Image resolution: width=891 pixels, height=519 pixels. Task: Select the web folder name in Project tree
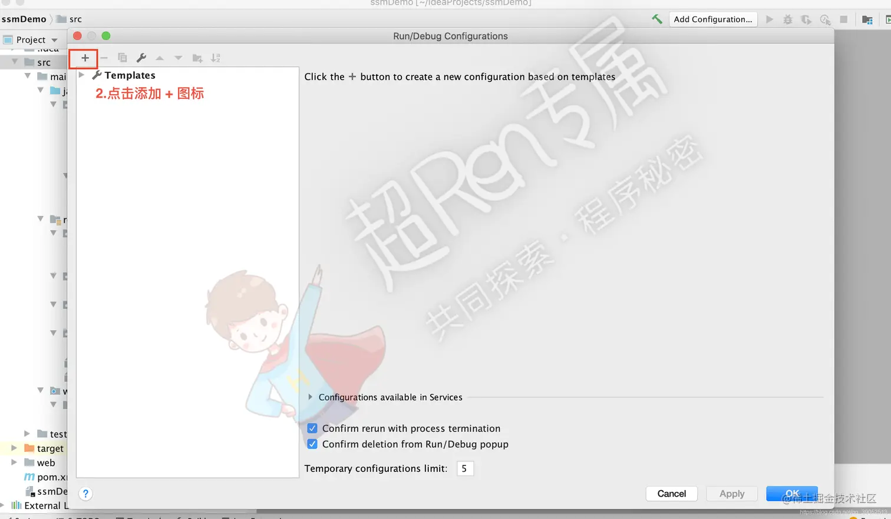(46, 463)
